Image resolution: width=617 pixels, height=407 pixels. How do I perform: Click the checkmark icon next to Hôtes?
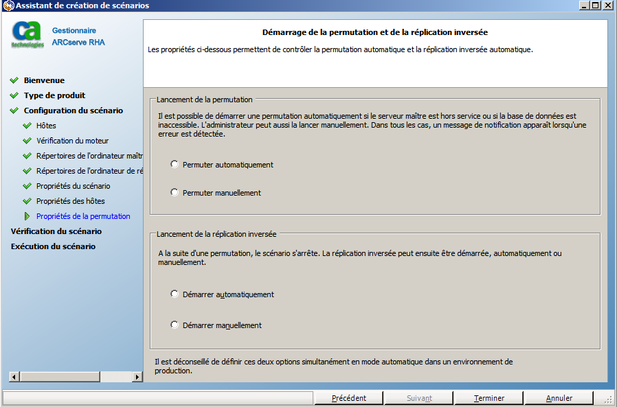pyautogui.click(x=27, y=126)
